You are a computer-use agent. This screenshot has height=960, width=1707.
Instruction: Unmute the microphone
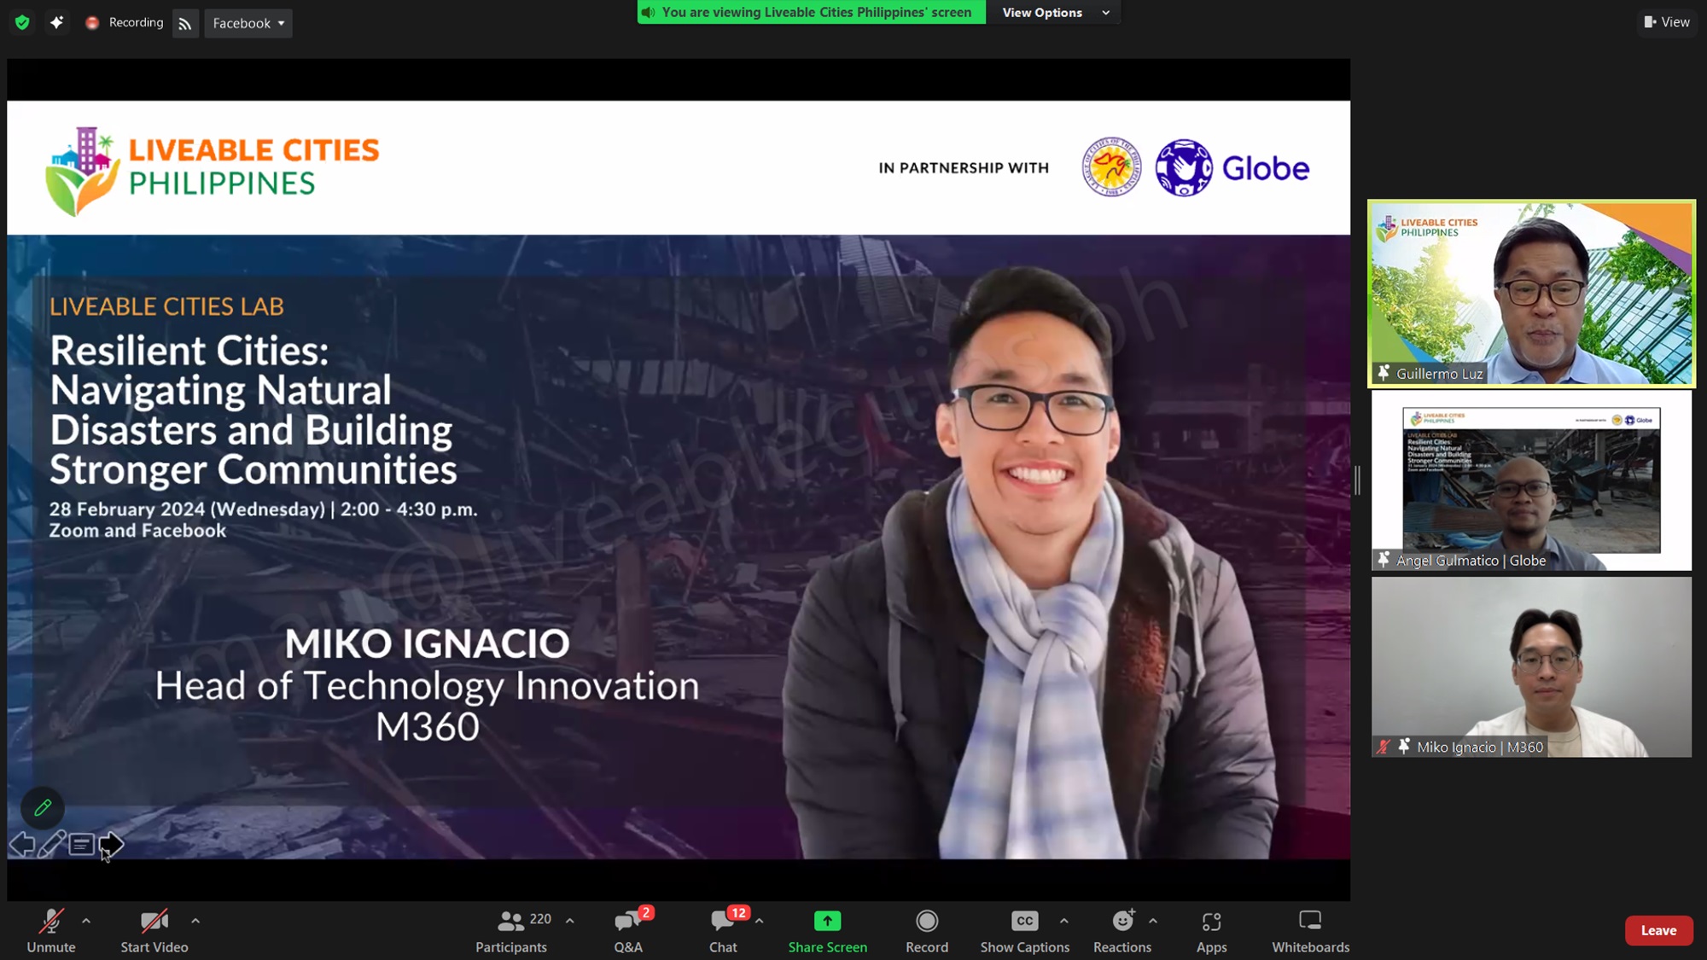[x=51, y=931]
